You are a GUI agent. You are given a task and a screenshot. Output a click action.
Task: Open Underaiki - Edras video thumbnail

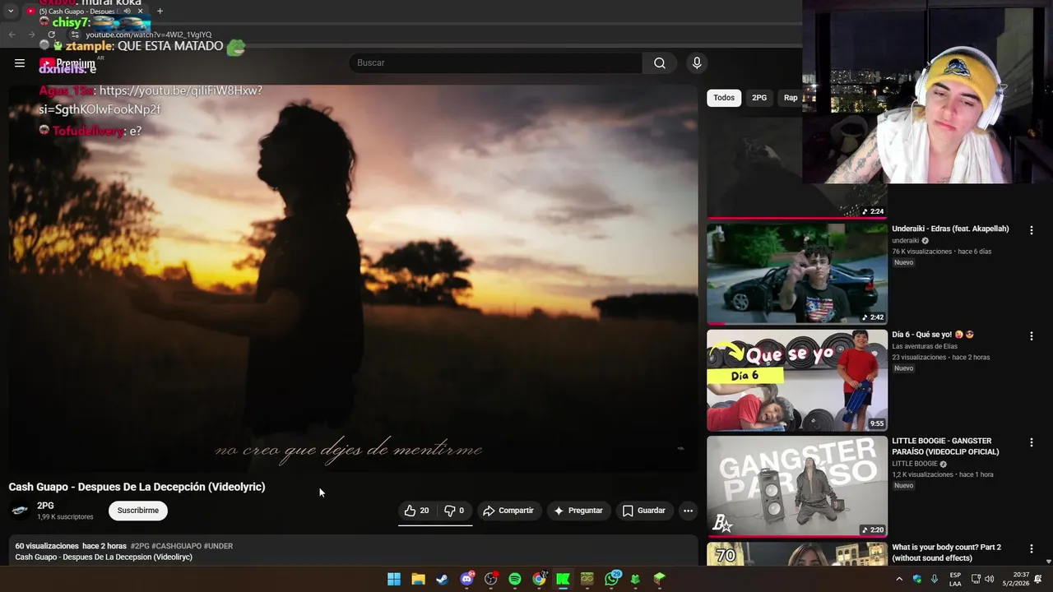pos(797,274)
